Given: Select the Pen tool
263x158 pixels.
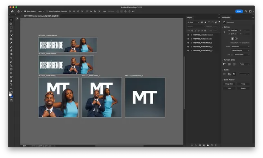Looking at the screenshot, I should tap(11, 62).
